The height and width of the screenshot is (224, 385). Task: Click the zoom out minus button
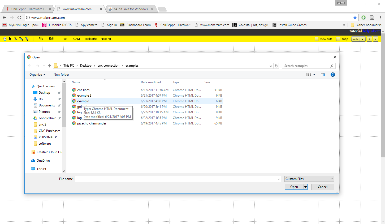coord(376,39)
